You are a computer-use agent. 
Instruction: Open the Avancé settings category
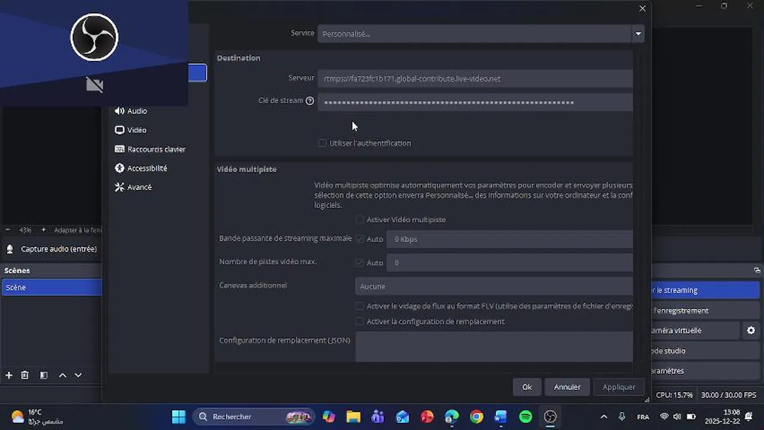coord(133,188)
